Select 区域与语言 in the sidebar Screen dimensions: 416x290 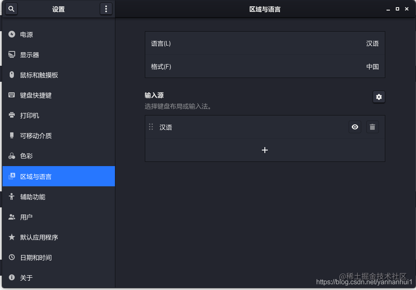[59, 176]
